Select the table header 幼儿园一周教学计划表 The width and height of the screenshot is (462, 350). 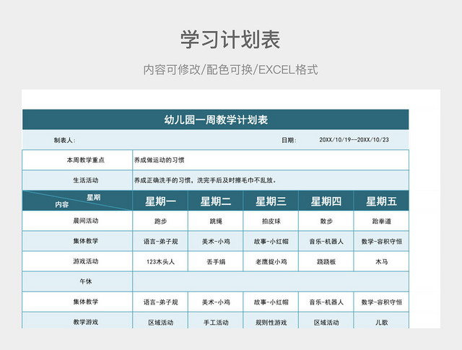click(x=216, y=120)
